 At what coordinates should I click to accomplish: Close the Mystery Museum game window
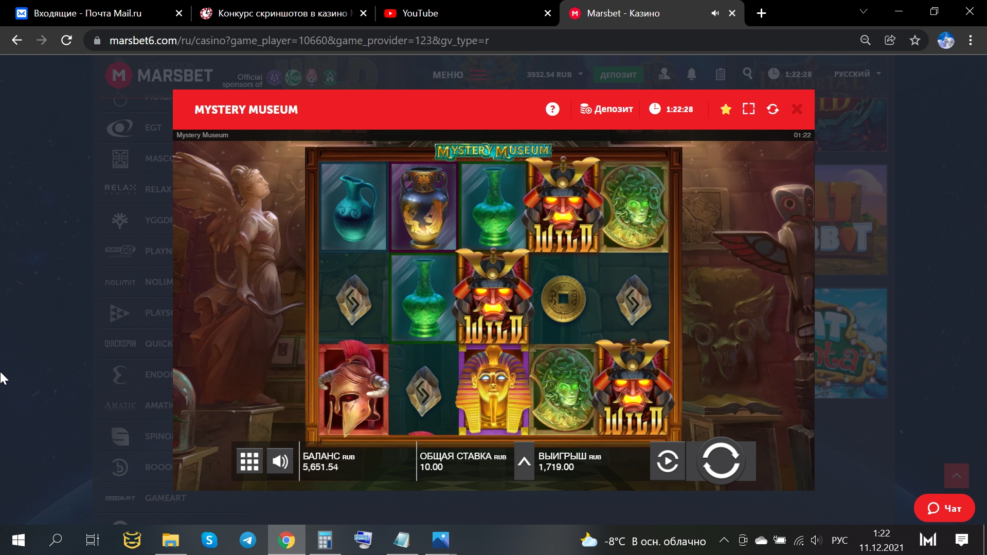pos(797,109)
